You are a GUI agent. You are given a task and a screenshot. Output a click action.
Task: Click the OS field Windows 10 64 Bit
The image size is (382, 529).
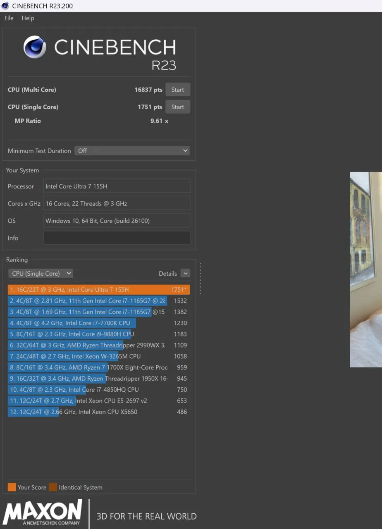pos(117,221)
